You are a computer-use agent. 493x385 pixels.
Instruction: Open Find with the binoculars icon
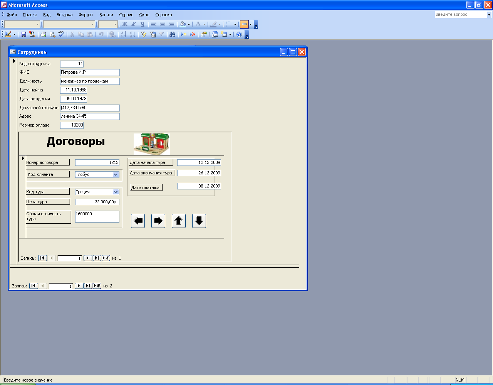pyautogui.click(x=173, y=34)
